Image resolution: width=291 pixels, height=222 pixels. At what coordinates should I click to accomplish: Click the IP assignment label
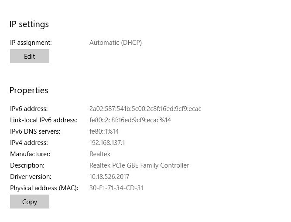[x=31, y=43]
